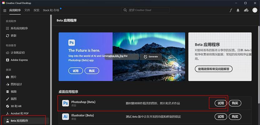Click 试用 for Illustrator (Beta)

[221, 117]
